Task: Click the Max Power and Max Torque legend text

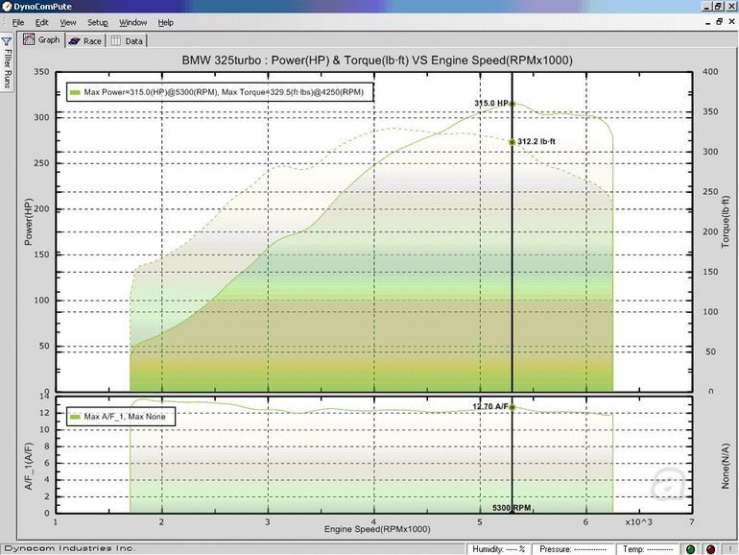Action: coord(224,92)
